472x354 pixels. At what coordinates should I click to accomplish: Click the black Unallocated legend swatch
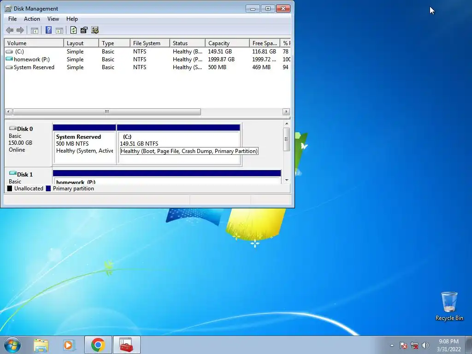[x=10, y=189]
